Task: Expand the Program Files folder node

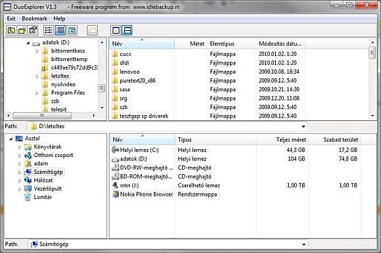Action: coord(37,93)
